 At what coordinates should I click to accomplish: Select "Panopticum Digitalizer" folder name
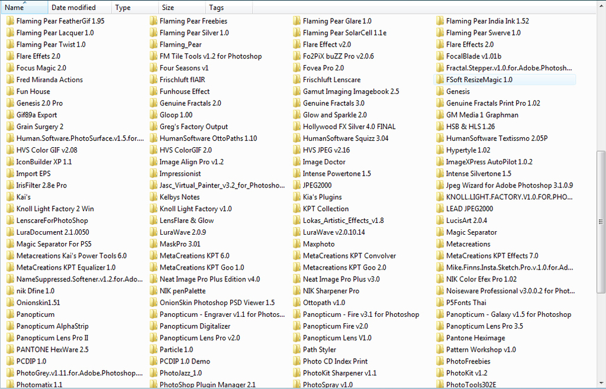point(195,326)
